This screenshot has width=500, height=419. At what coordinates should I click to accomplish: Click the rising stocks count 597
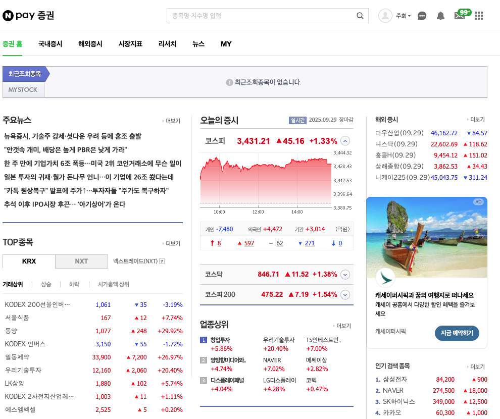point(249,243)
